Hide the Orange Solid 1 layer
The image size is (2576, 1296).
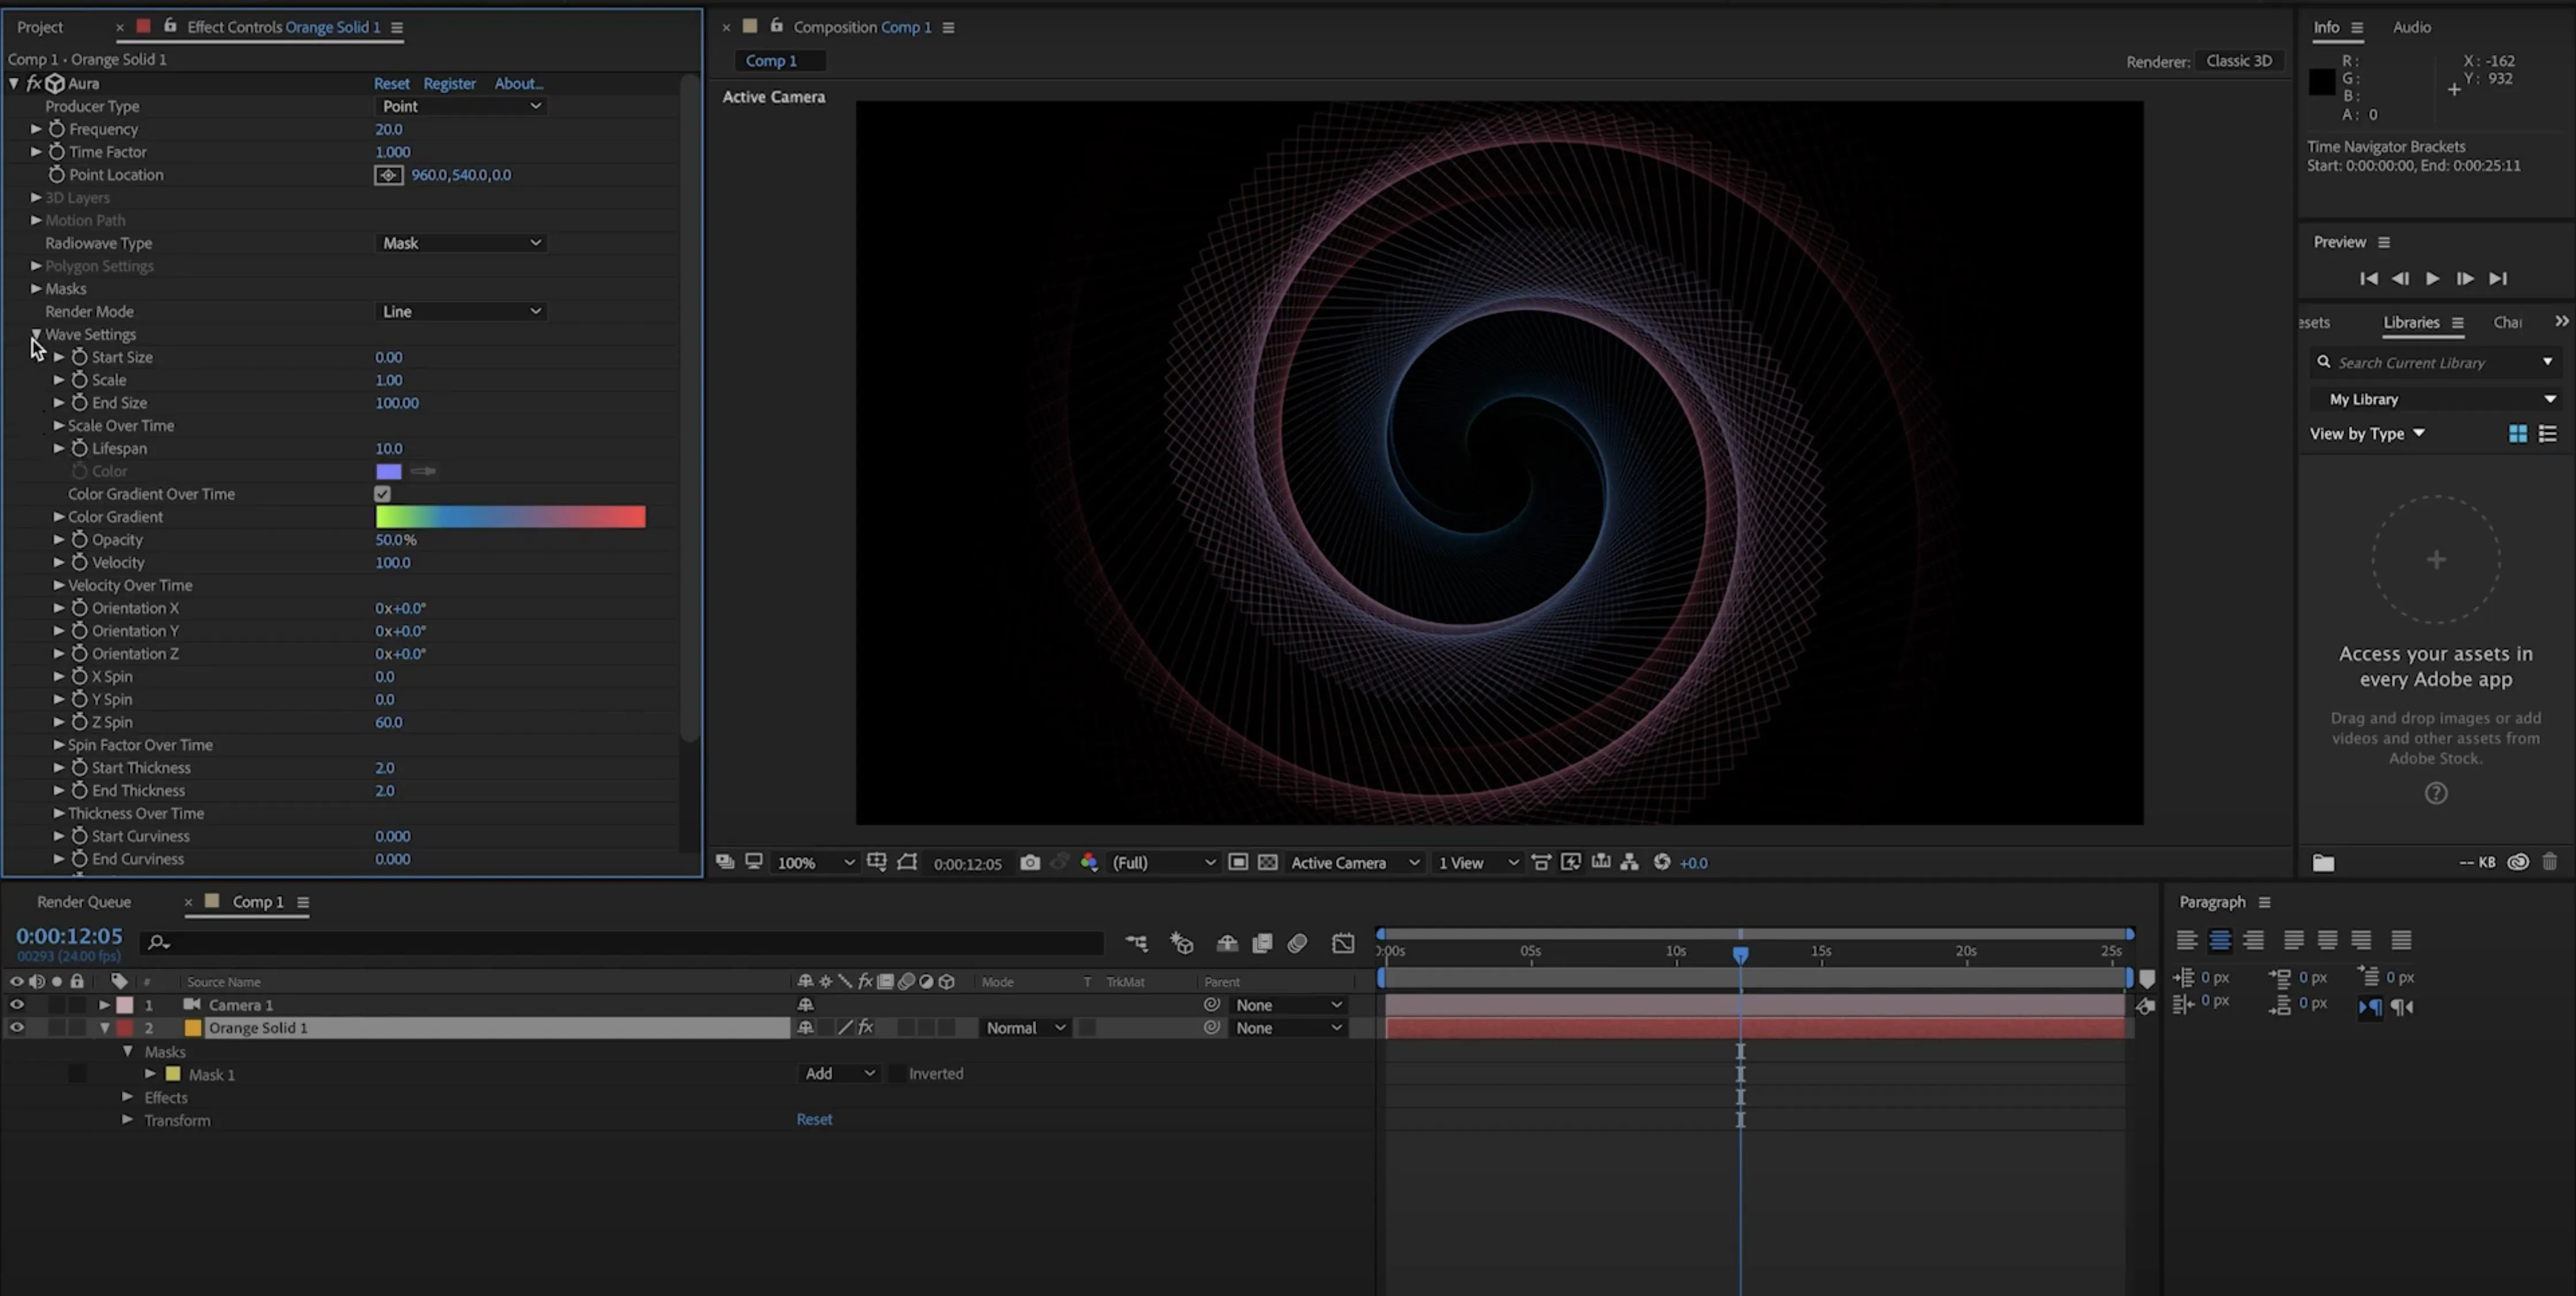16,1028
